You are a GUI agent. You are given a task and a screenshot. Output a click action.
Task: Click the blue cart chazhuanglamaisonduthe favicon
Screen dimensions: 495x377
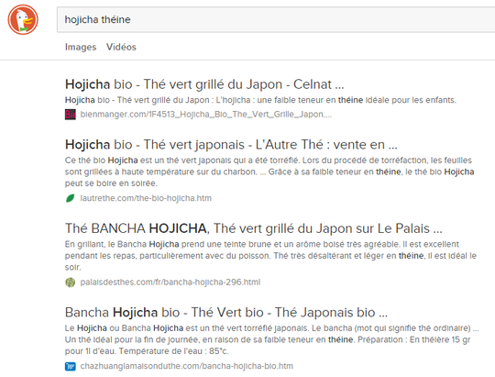coord(70,366)
